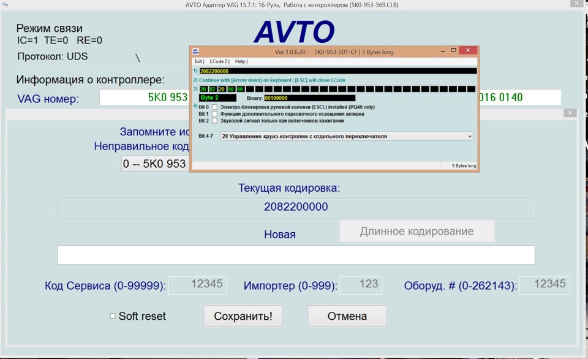Screen dimensions: 588x359
Task: Select byte 1 cell showing 82
Action: click(x=213, y=89)
